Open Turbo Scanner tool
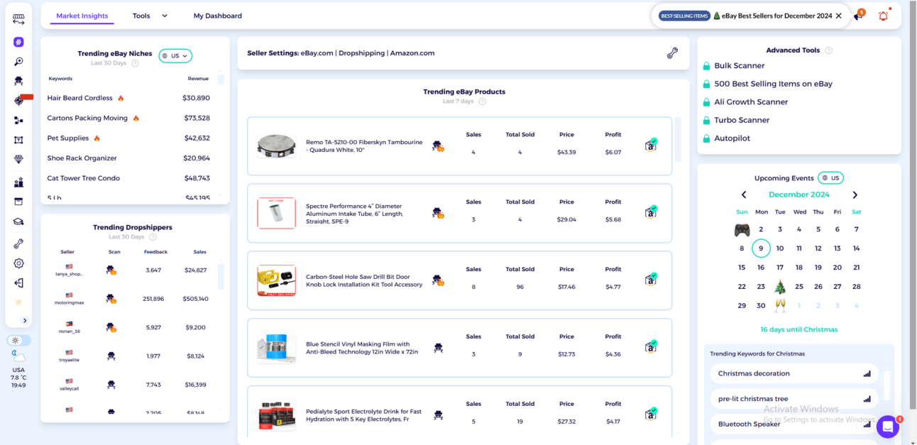 click(742, 120)
